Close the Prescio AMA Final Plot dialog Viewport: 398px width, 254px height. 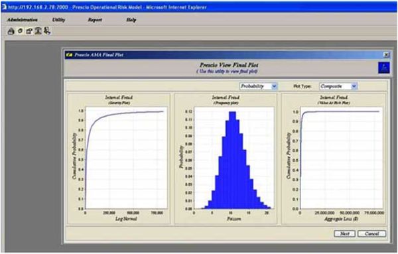(386, 54)
